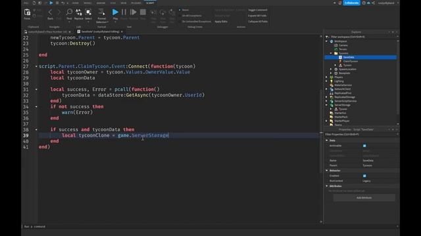Open the TEST ribbon tab
This screenshot has width=421, height=236.
click(x=113, y=3)
